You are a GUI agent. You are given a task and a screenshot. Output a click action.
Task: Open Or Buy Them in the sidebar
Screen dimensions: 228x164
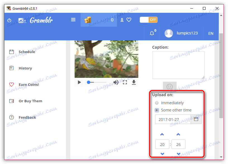tap(30, 101)
